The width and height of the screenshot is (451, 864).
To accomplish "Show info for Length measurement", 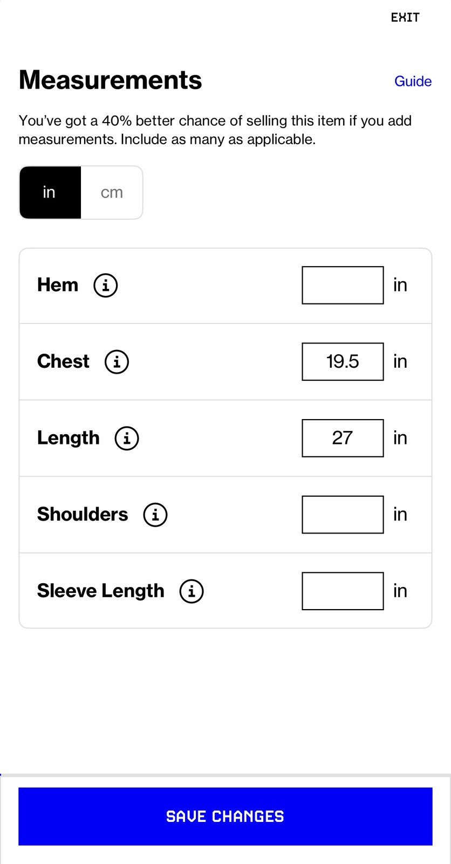I will pos(127,438).
